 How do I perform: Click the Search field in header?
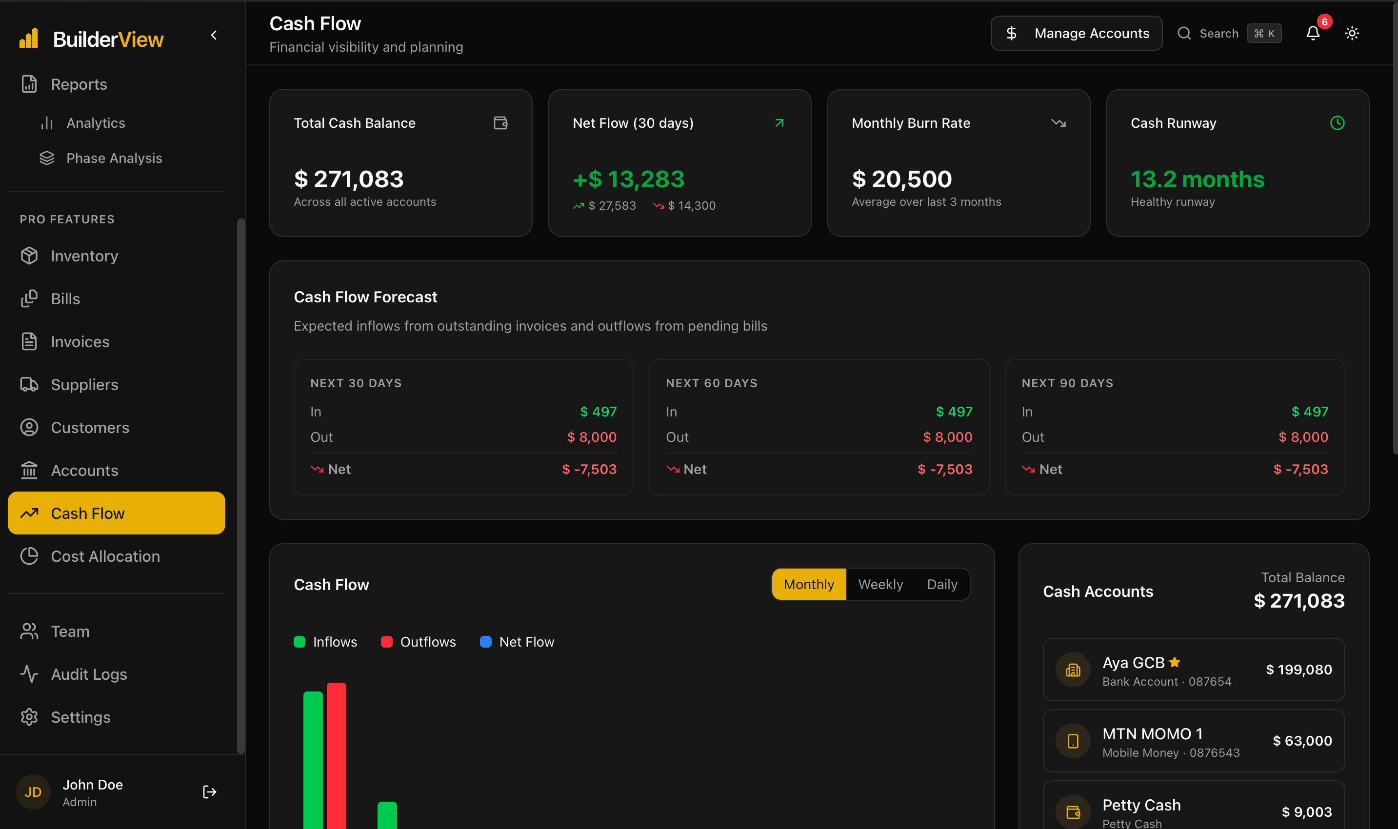click(x=1229, y=33)
